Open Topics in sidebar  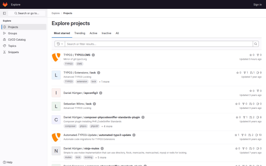coord(24,46)
